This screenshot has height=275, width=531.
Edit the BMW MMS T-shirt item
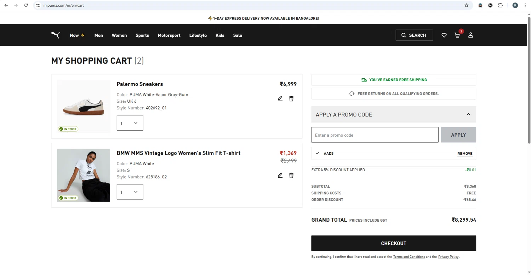[280, 175]
